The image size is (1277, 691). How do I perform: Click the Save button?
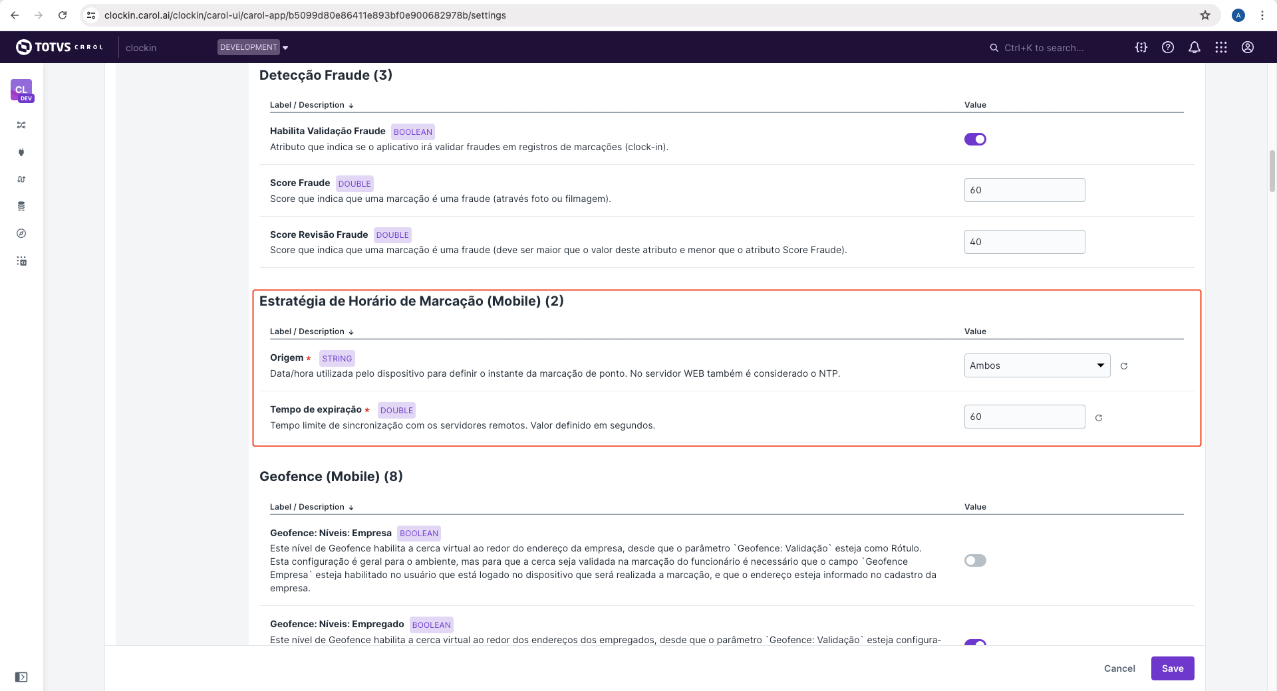(1172, 668)
